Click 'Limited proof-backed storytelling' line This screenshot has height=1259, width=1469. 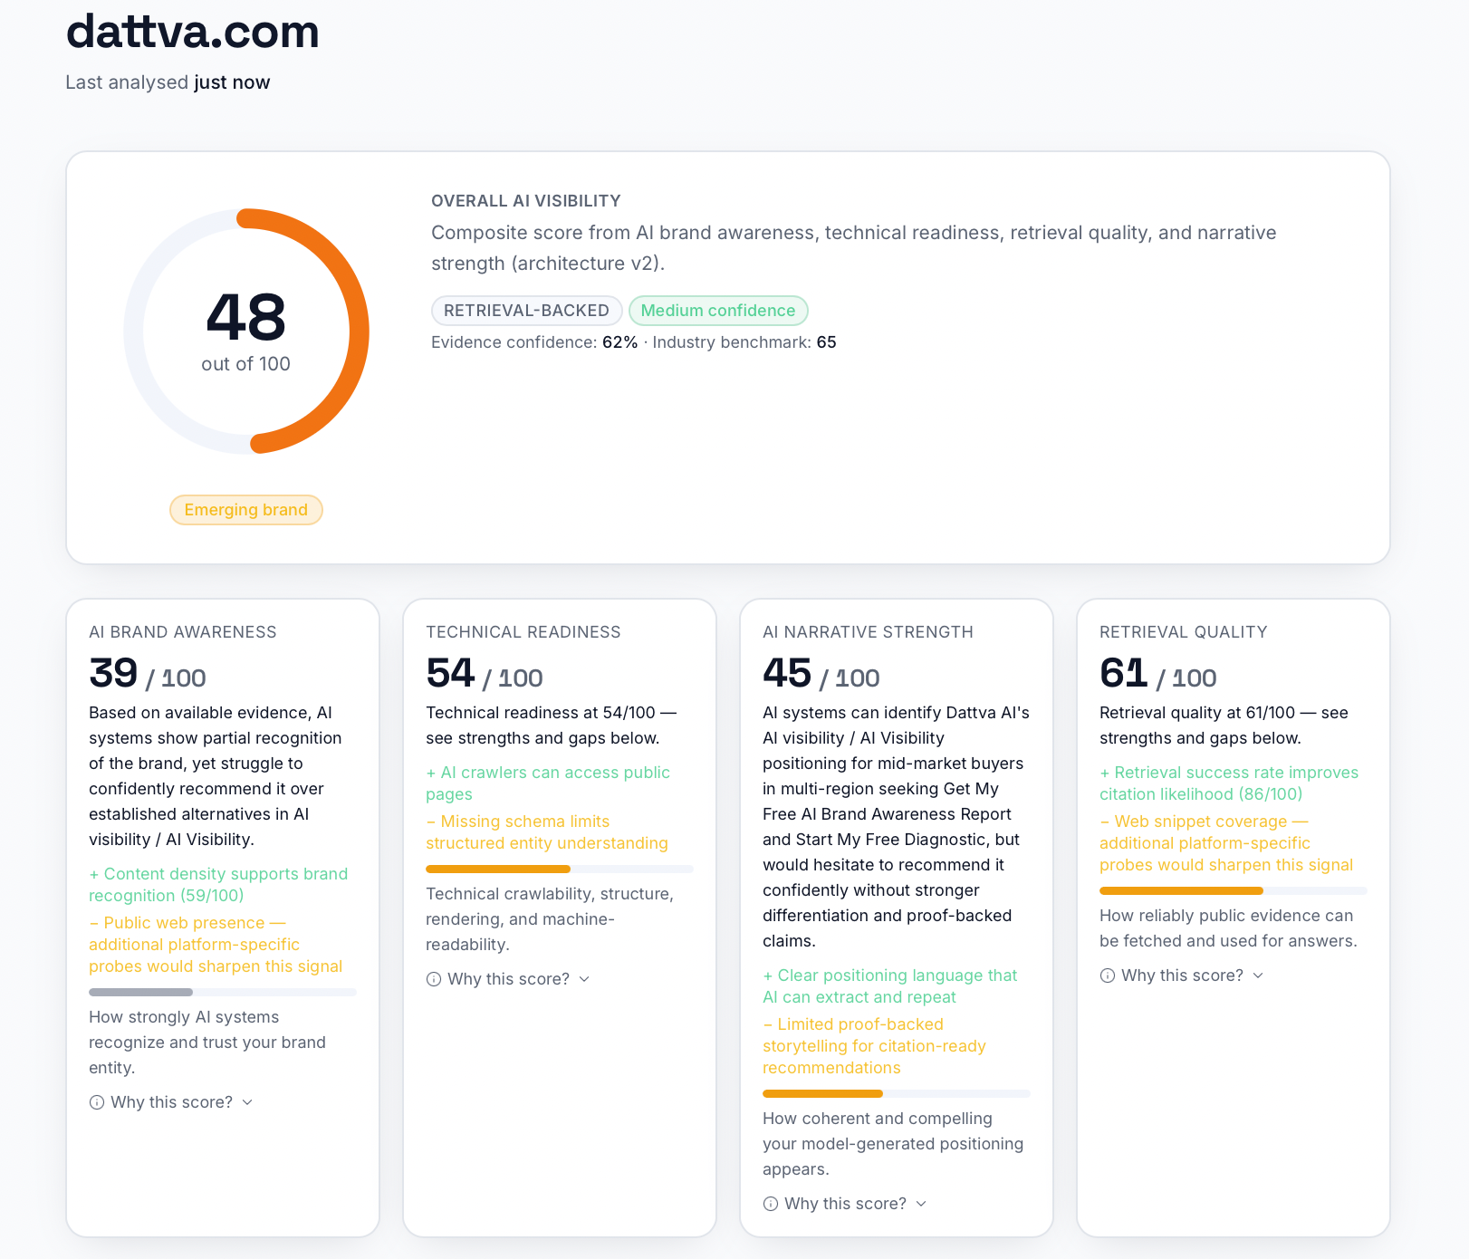[x=874, y=1046]
